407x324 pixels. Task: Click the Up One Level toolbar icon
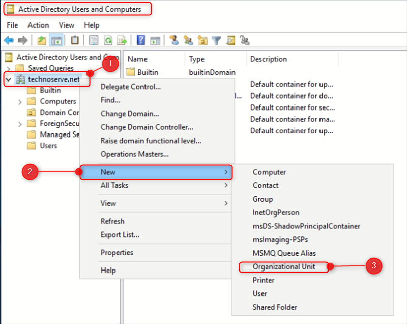[41, 40]
